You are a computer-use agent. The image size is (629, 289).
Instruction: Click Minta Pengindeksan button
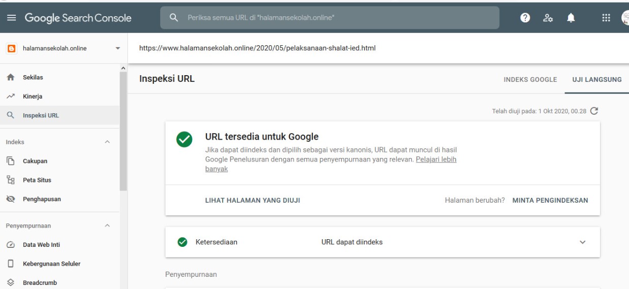click(550, 200)
